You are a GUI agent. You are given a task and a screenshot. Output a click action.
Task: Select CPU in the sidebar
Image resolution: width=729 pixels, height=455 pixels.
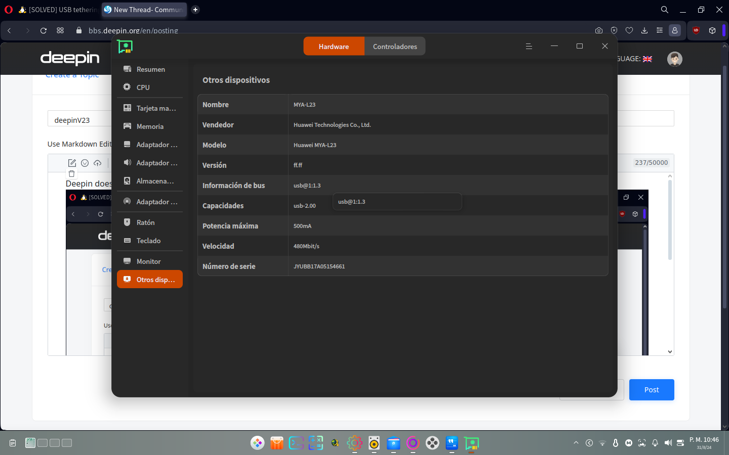[150, 87]
